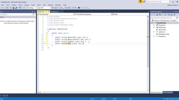Open the Debug menu
Screen dimensions: 179x100
(x=27, y=5)
